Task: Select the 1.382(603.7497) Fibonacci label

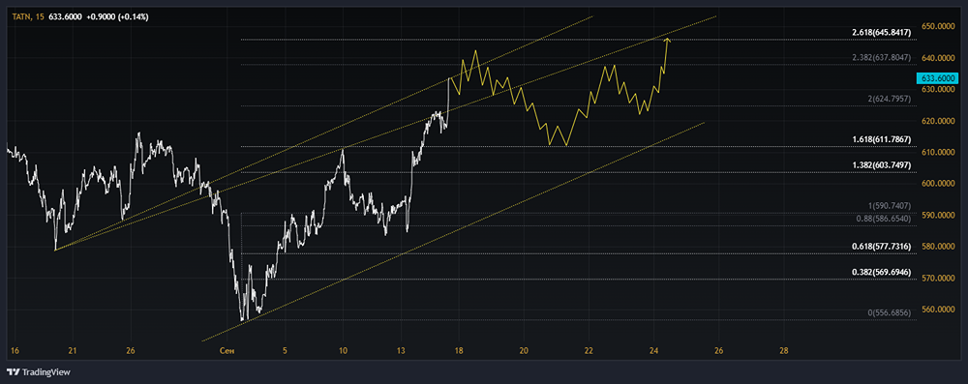Action: pos(882,164)
